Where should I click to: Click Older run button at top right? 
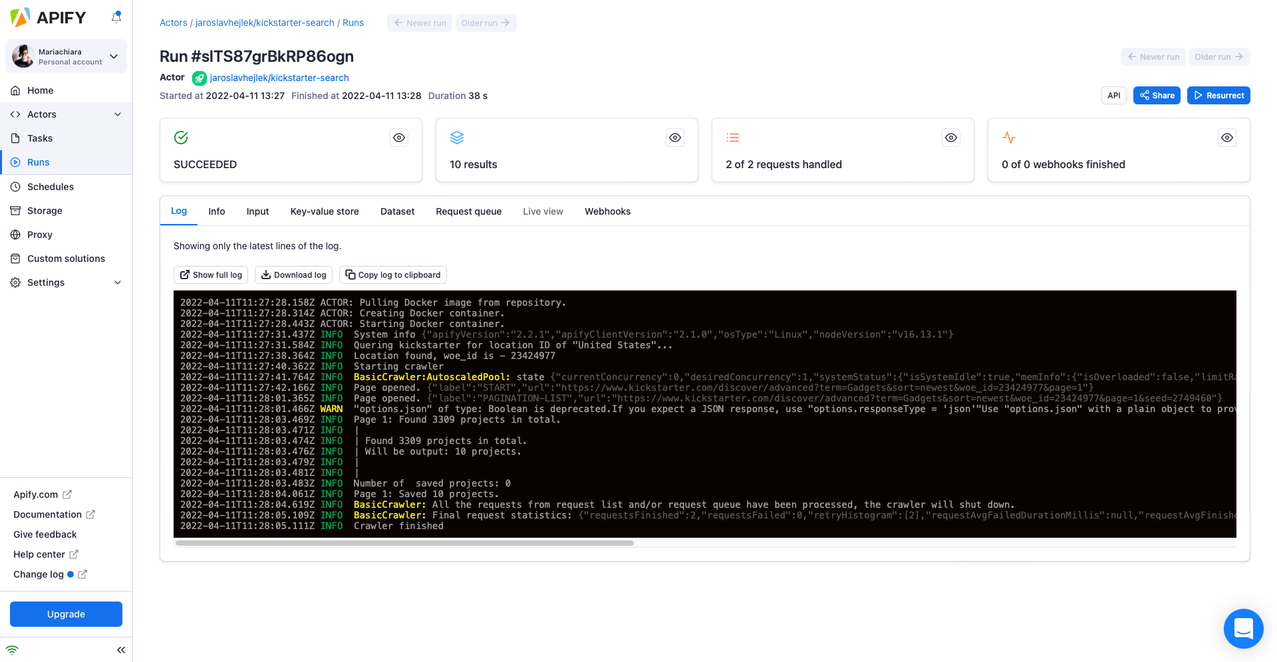[1219, 57]
